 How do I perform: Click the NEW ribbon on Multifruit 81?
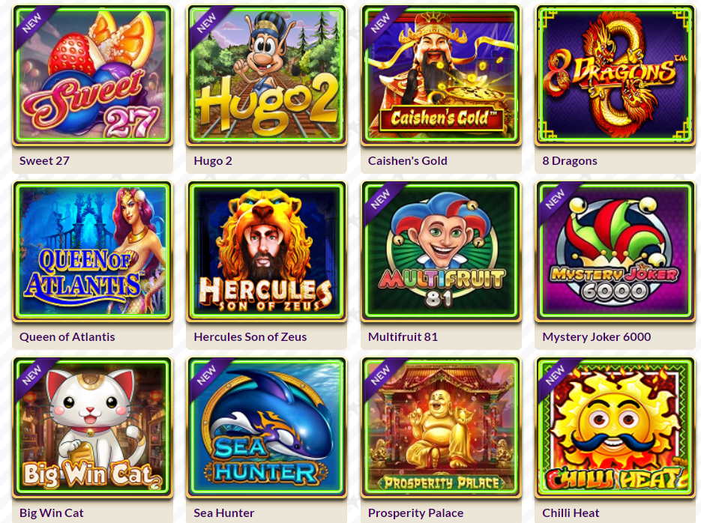[381, 199]
